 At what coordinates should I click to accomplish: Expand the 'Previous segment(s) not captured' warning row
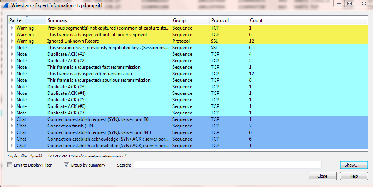click(12, 28)
